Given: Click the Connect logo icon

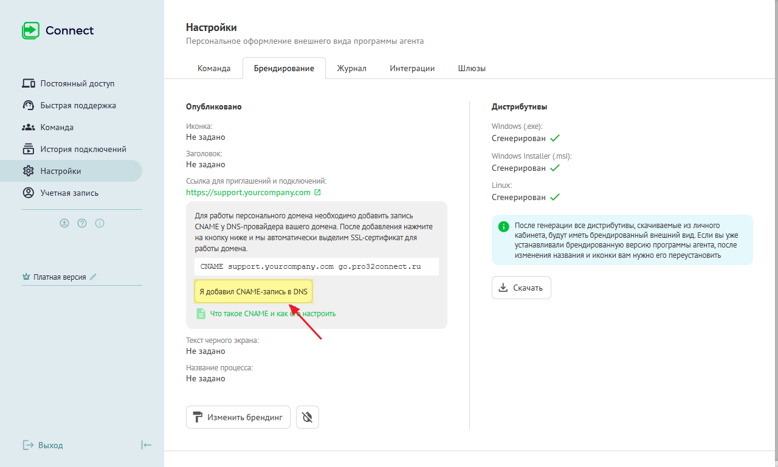Looking at the screenshot, I should coord(30,30).
